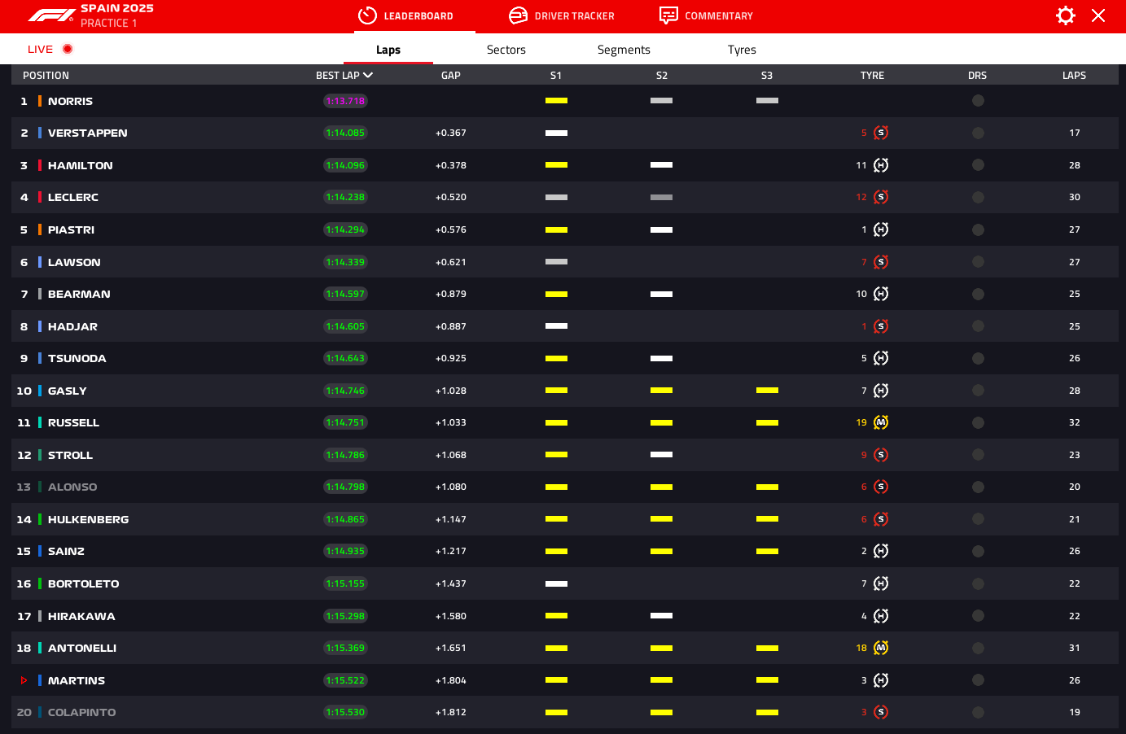Image resolution: width=1126 pixels, height=734 pixels.
Task: Click Sainz's DRS indicator dot
Action: (x=978, y=551)
